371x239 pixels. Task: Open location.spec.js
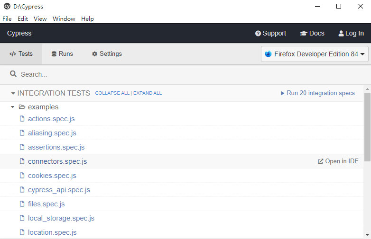(52, 232)
